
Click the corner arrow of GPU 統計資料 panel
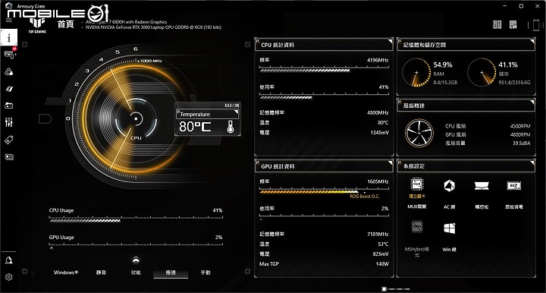pyautogui.click(x=390, y=163)
